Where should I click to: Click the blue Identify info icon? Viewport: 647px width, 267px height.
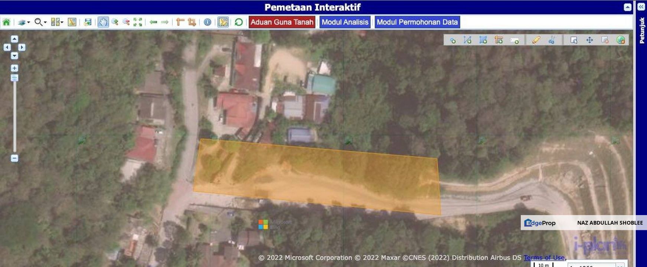coord(208,22)
